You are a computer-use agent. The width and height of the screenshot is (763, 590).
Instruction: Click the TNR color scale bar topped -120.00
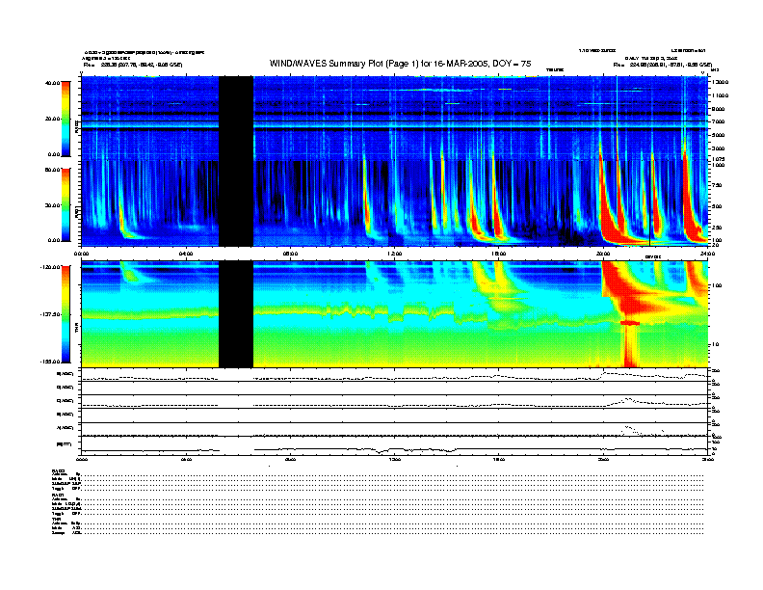click(66, 314)
